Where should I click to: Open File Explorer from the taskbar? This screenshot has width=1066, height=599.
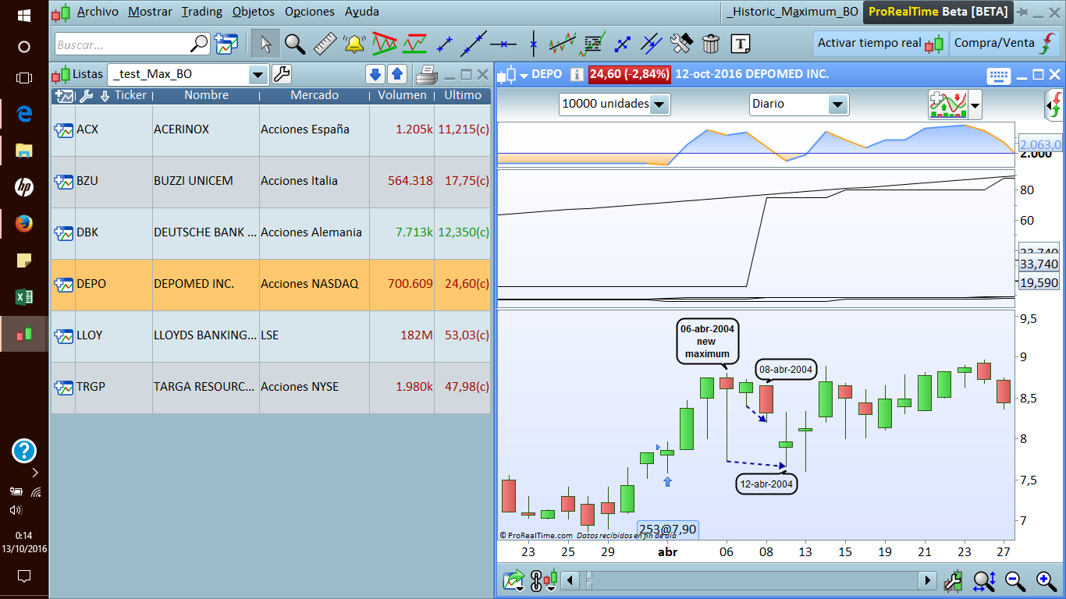(x=23, y=151)
